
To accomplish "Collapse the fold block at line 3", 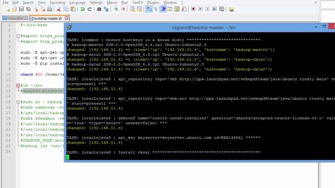I will 18,36.
